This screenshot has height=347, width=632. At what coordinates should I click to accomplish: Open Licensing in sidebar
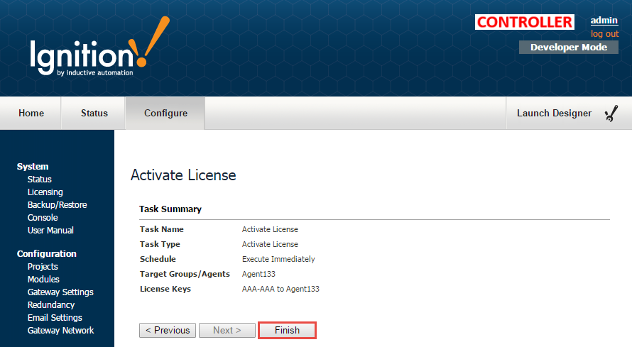45,192
